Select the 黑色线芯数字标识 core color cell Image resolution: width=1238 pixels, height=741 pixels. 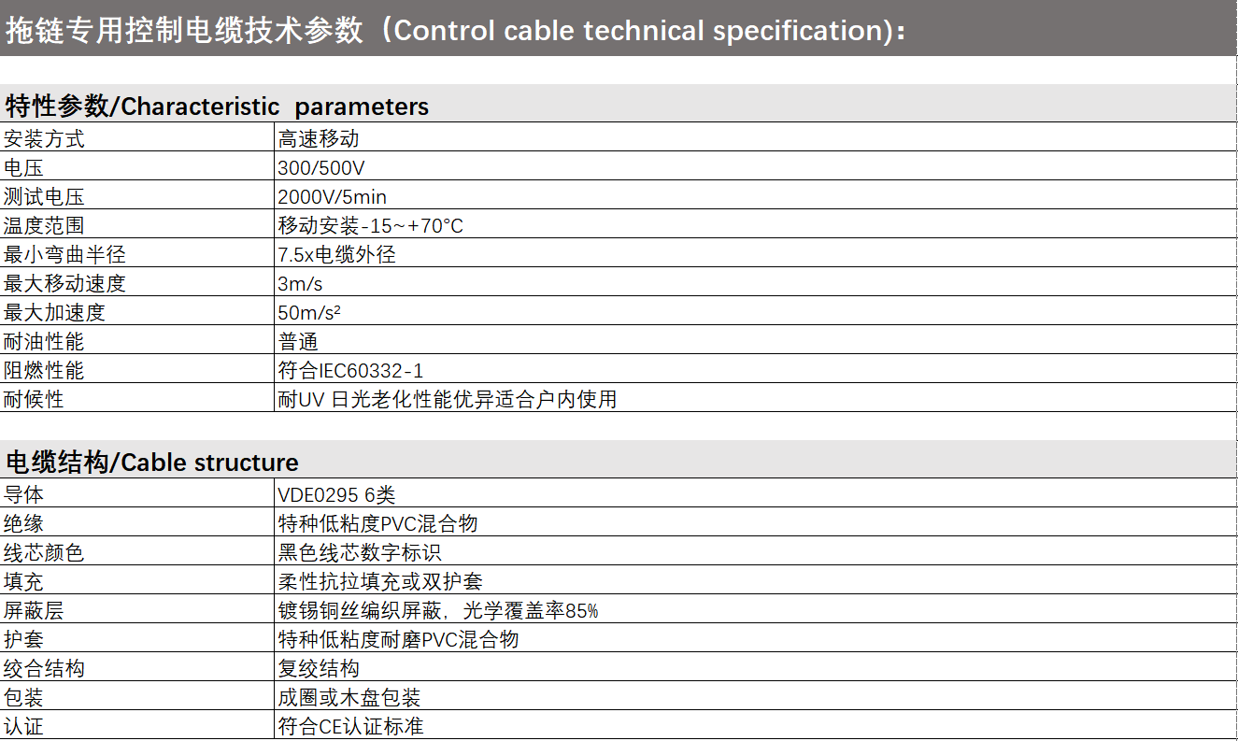pyautogui.click(x=360, y=553)
